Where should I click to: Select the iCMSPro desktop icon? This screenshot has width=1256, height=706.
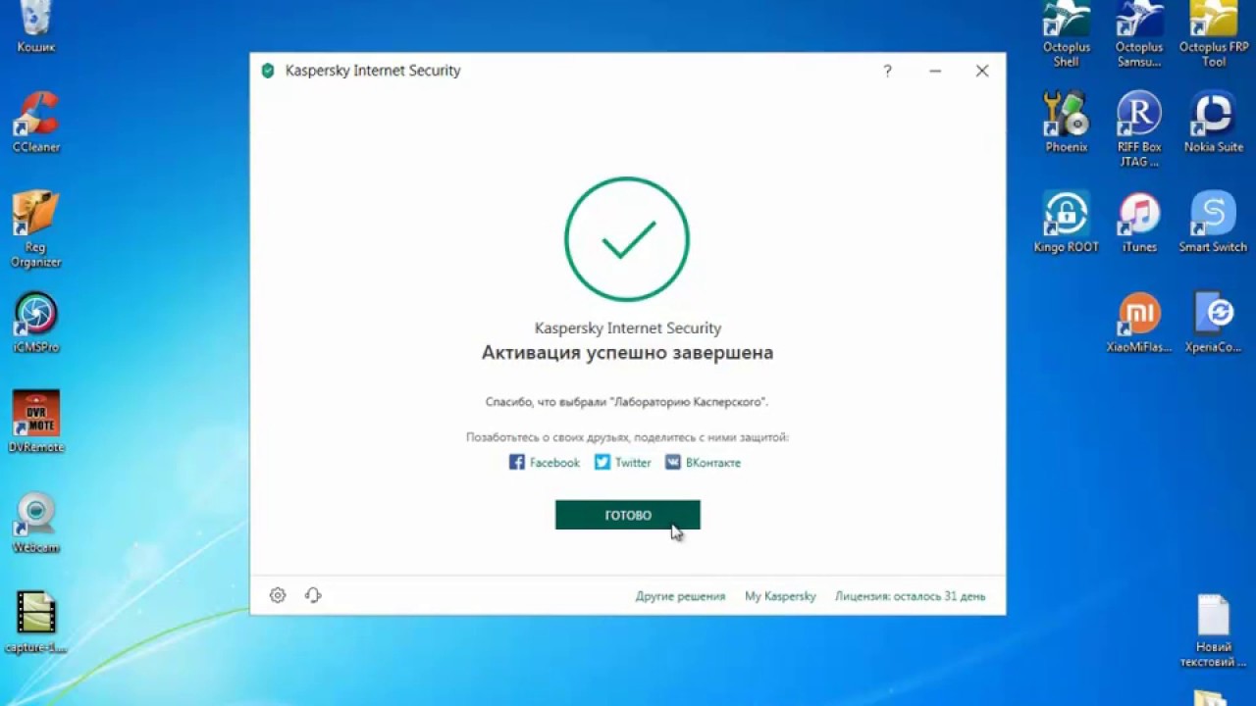(36, 323)
